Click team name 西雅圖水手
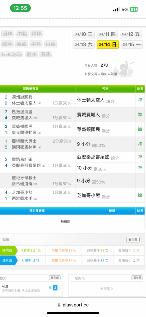Viewport: 146px width, 317px height. (22, 198)
